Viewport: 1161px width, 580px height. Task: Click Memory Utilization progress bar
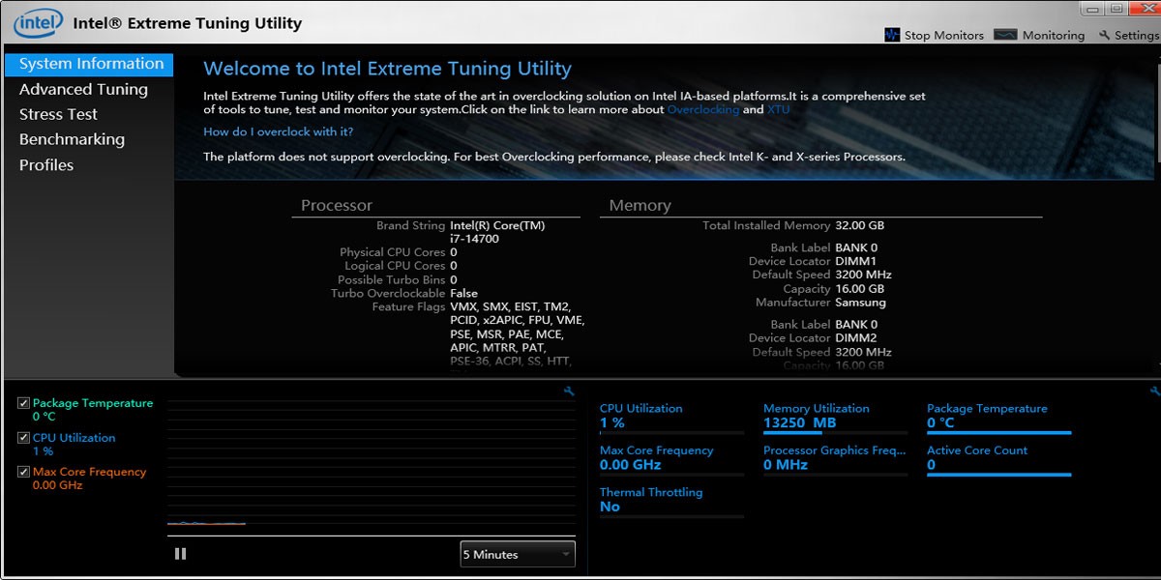pyautogui.click(x=835, y=433)
